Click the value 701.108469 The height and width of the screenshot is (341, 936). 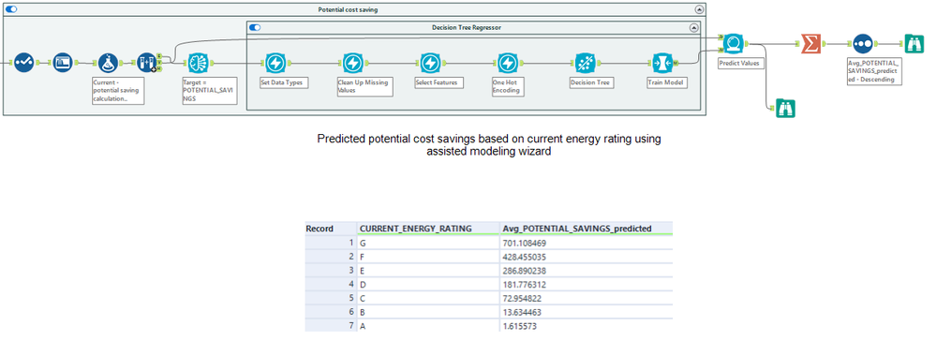[525, 243]
